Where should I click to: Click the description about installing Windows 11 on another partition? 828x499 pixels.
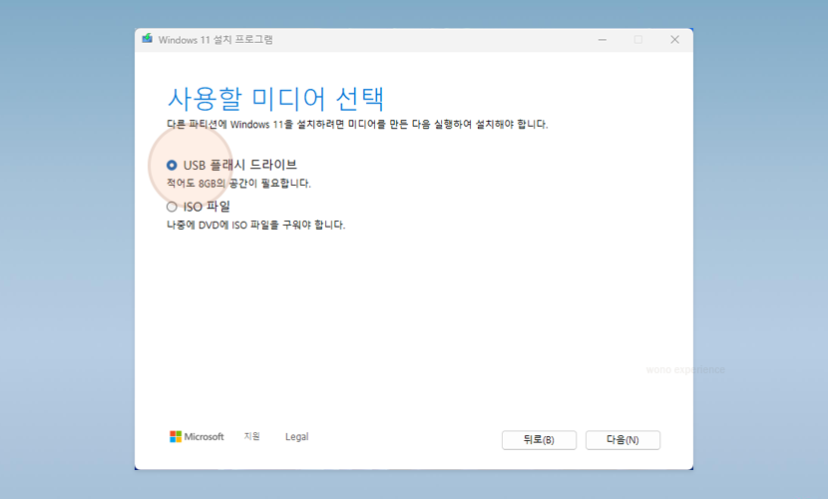pos(357,124)
